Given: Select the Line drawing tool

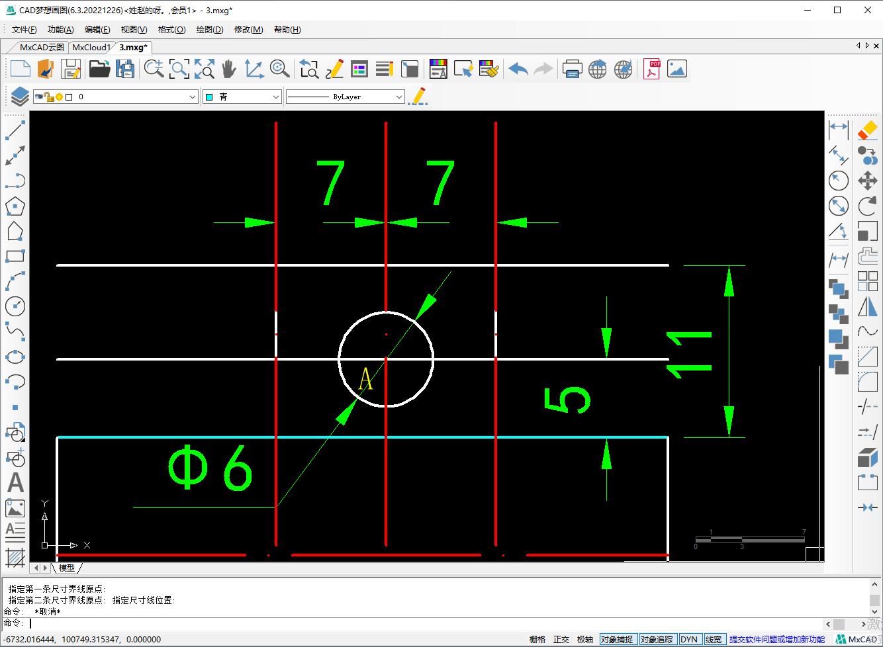Looking at the screenshot, I should pyautogui.click(x=16, y=130).
